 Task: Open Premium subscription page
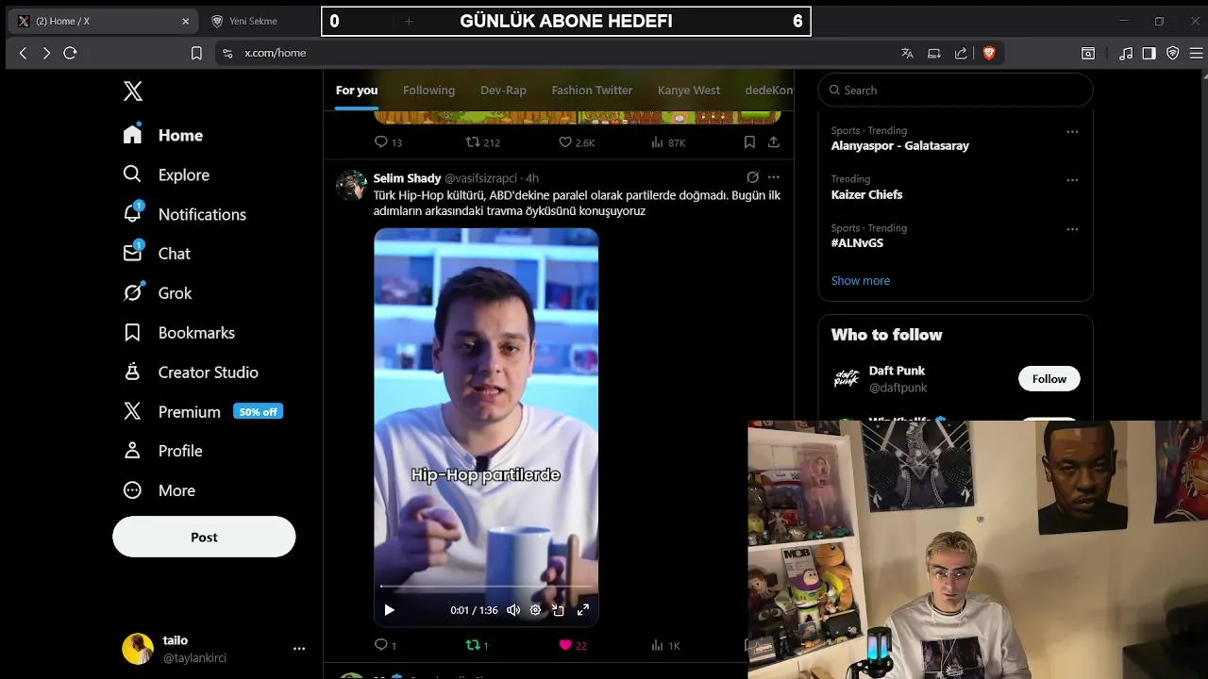tap(203, 412)
